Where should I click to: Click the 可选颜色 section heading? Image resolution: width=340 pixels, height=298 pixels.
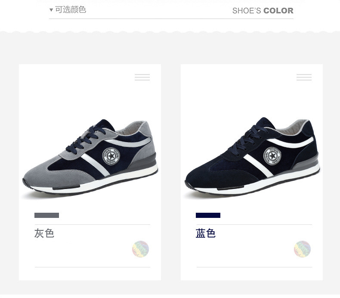coord(71,9)
